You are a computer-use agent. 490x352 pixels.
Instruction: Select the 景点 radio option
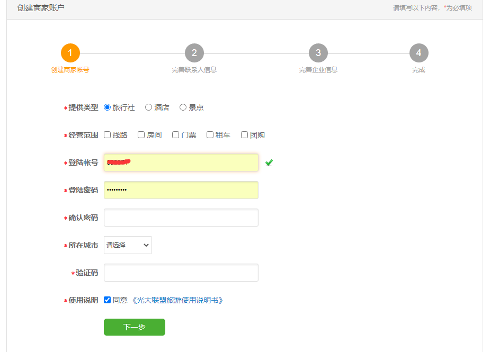tap(183, 107)
